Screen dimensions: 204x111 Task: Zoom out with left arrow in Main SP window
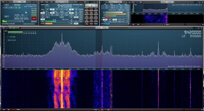pos(93,110)
